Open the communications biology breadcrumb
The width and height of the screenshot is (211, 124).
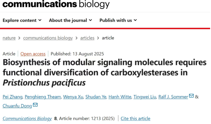coord(48,38)
